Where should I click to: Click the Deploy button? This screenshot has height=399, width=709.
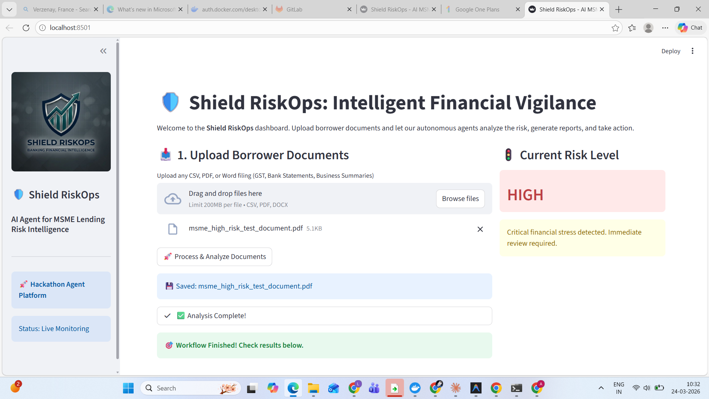[x=671, y=51]
